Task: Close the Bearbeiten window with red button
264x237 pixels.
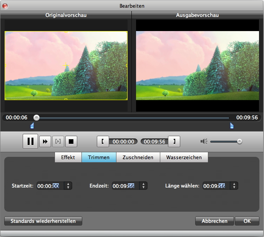Action: point(5,6)
